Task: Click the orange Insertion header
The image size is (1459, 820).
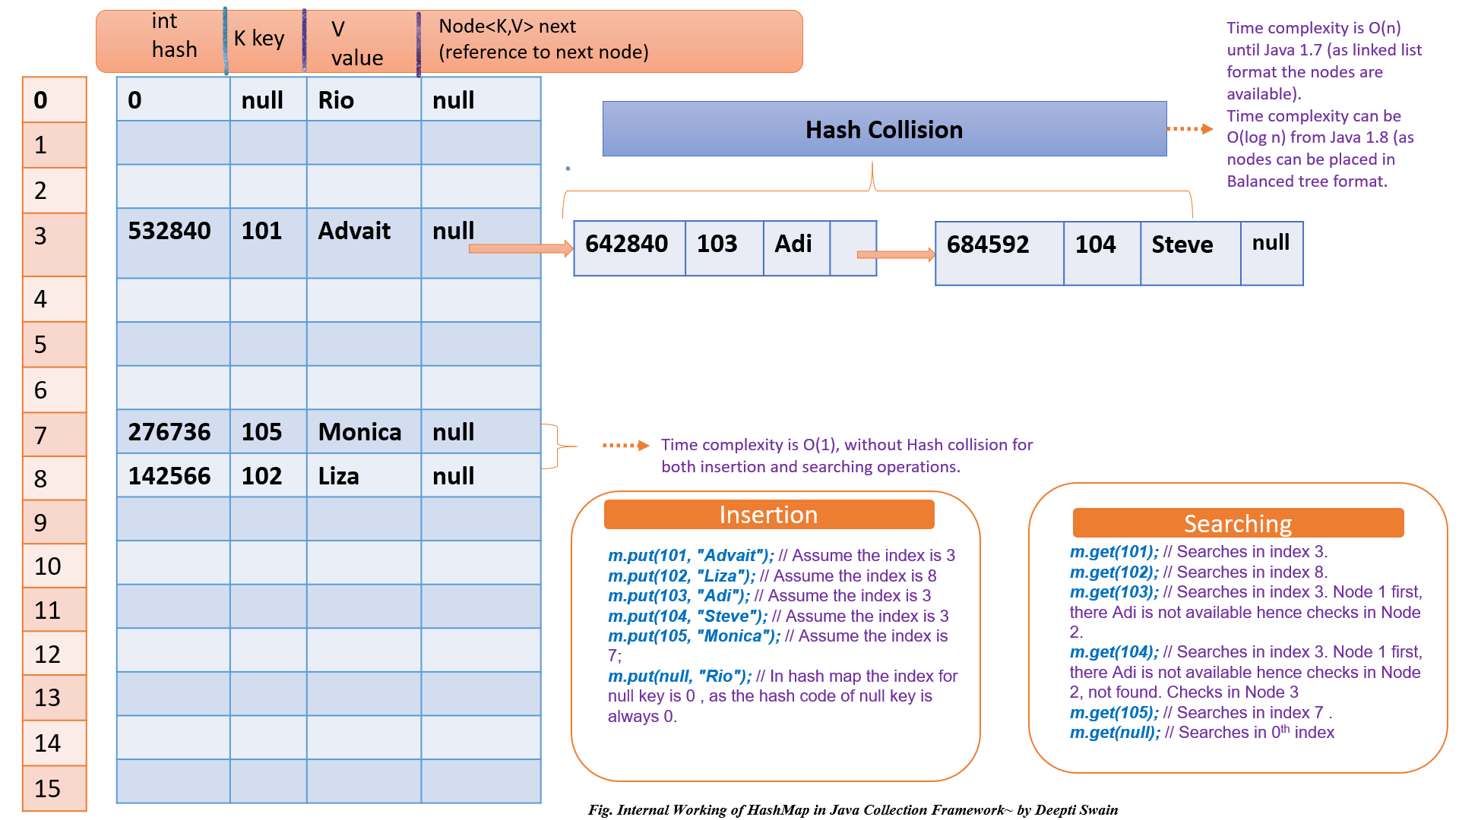Action: click(x=768, y=515)
